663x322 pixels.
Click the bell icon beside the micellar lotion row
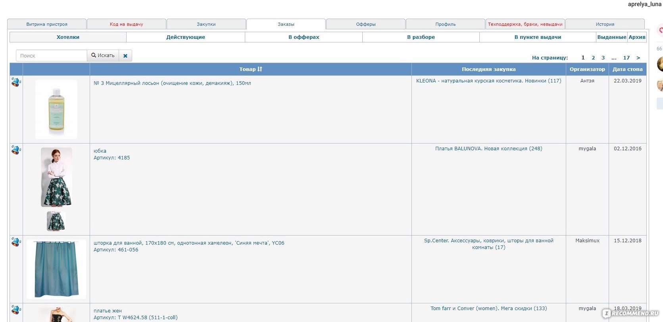coord(16,82)
